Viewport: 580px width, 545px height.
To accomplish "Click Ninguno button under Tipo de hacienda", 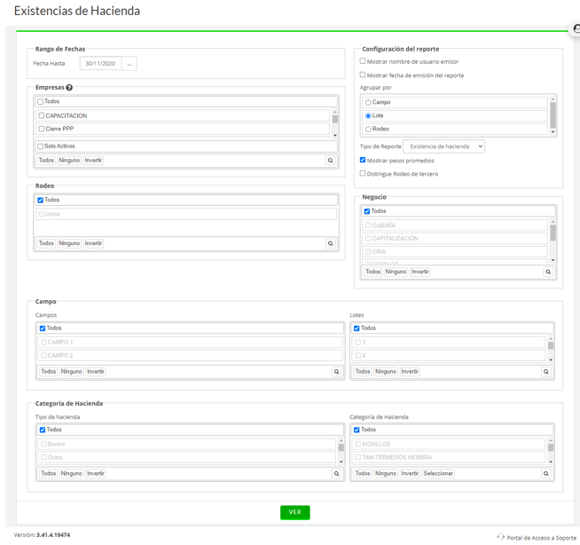I will (71, 473).
